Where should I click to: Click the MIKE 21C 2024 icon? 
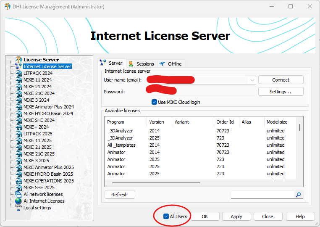point(19,93)
